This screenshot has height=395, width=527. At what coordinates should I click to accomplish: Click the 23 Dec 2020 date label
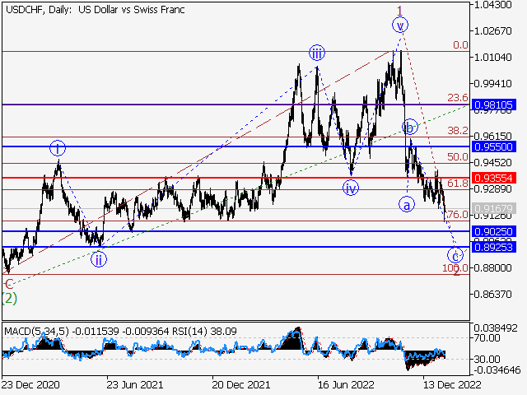click(x=30, y=384)
